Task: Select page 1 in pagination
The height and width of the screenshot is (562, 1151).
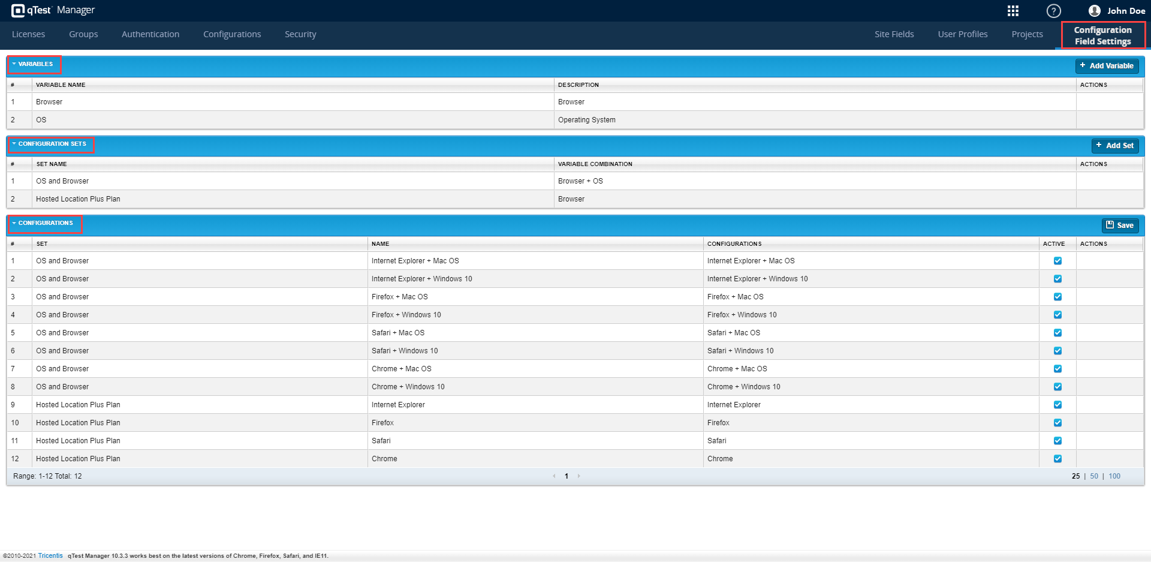Action: [x=567, y=476]
